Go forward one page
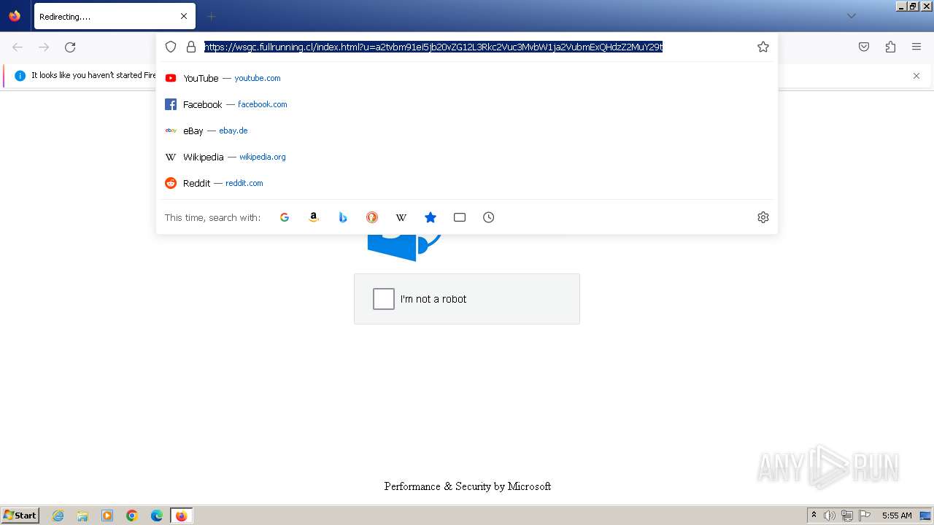This screenshot has width=934, height=525. click(x=44, y=47)
